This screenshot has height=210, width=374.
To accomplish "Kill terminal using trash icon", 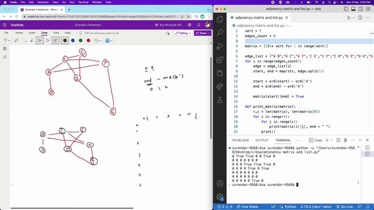I will tap(345, 140).
